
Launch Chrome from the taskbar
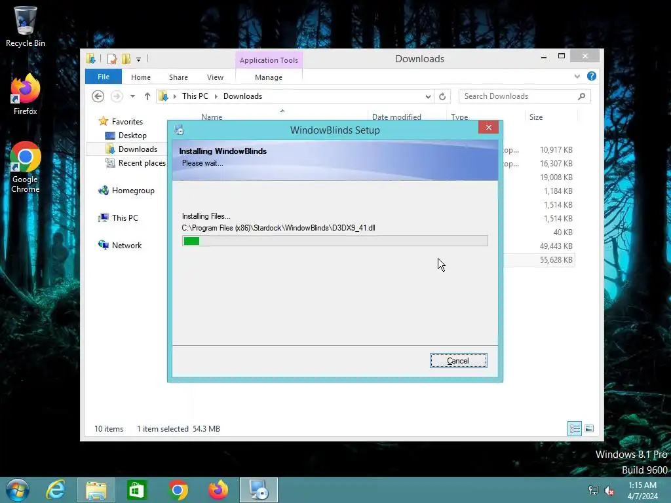point(178,490)
